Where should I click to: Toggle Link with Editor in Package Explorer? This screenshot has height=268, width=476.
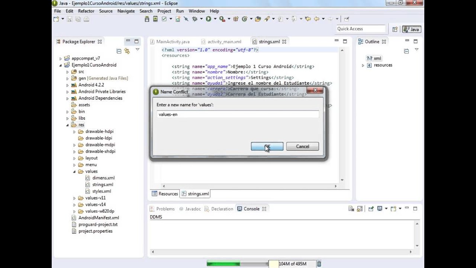click(x=127, y=51)
